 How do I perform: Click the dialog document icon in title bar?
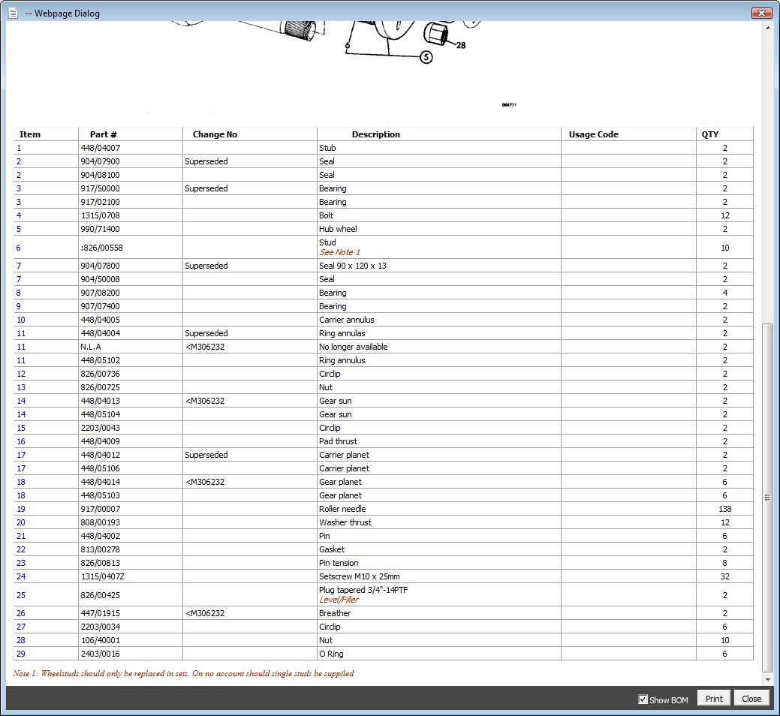point(14,13)
